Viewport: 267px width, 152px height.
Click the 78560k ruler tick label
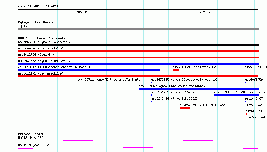pos(82,12)
